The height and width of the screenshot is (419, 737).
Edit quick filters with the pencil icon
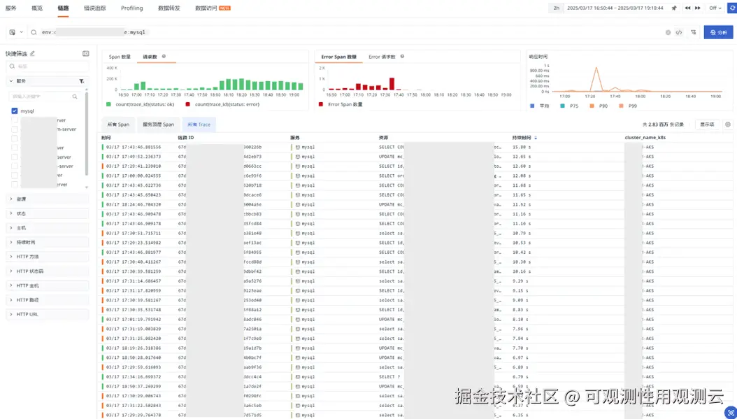click(32, 54)
